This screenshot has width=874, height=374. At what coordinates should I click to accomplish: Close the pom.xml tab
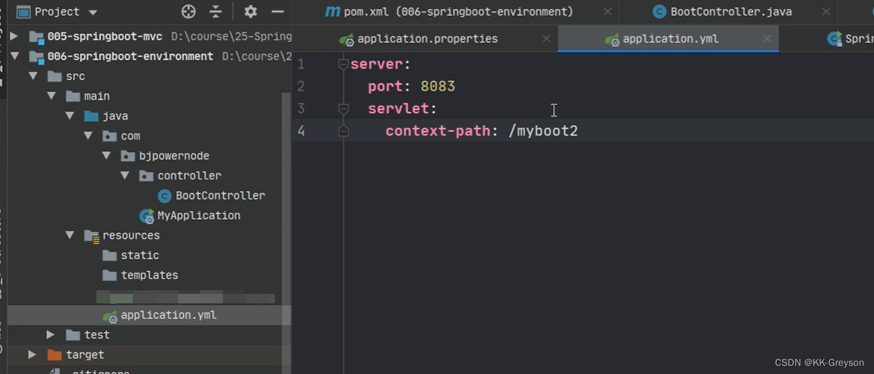click(x=607, y=12)
